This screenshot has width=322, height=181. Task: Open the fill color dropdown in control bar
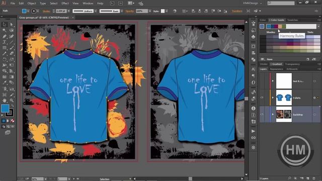click(x=28, y=11)
